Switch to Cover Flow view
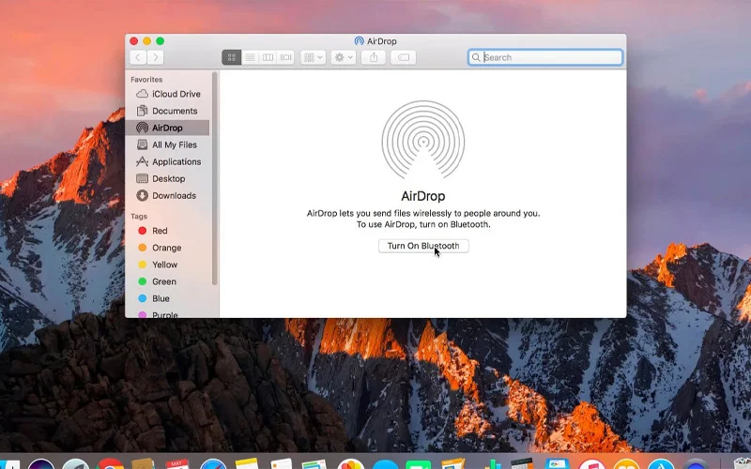 coord(286,57)
